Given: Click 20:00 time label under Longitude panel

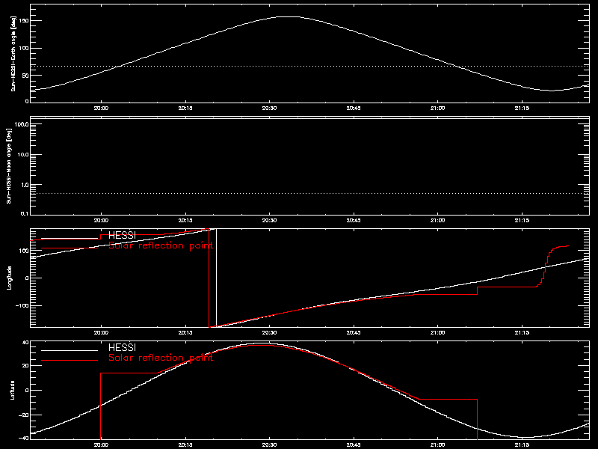Looking at the screenshot, I should (x=101, y=332).
